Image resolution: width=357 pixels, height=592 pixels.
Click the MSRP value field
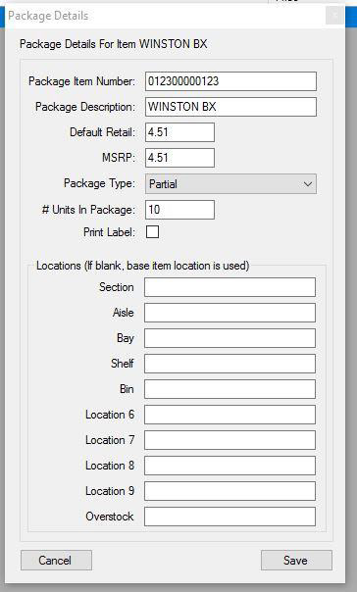coord(179,158)
